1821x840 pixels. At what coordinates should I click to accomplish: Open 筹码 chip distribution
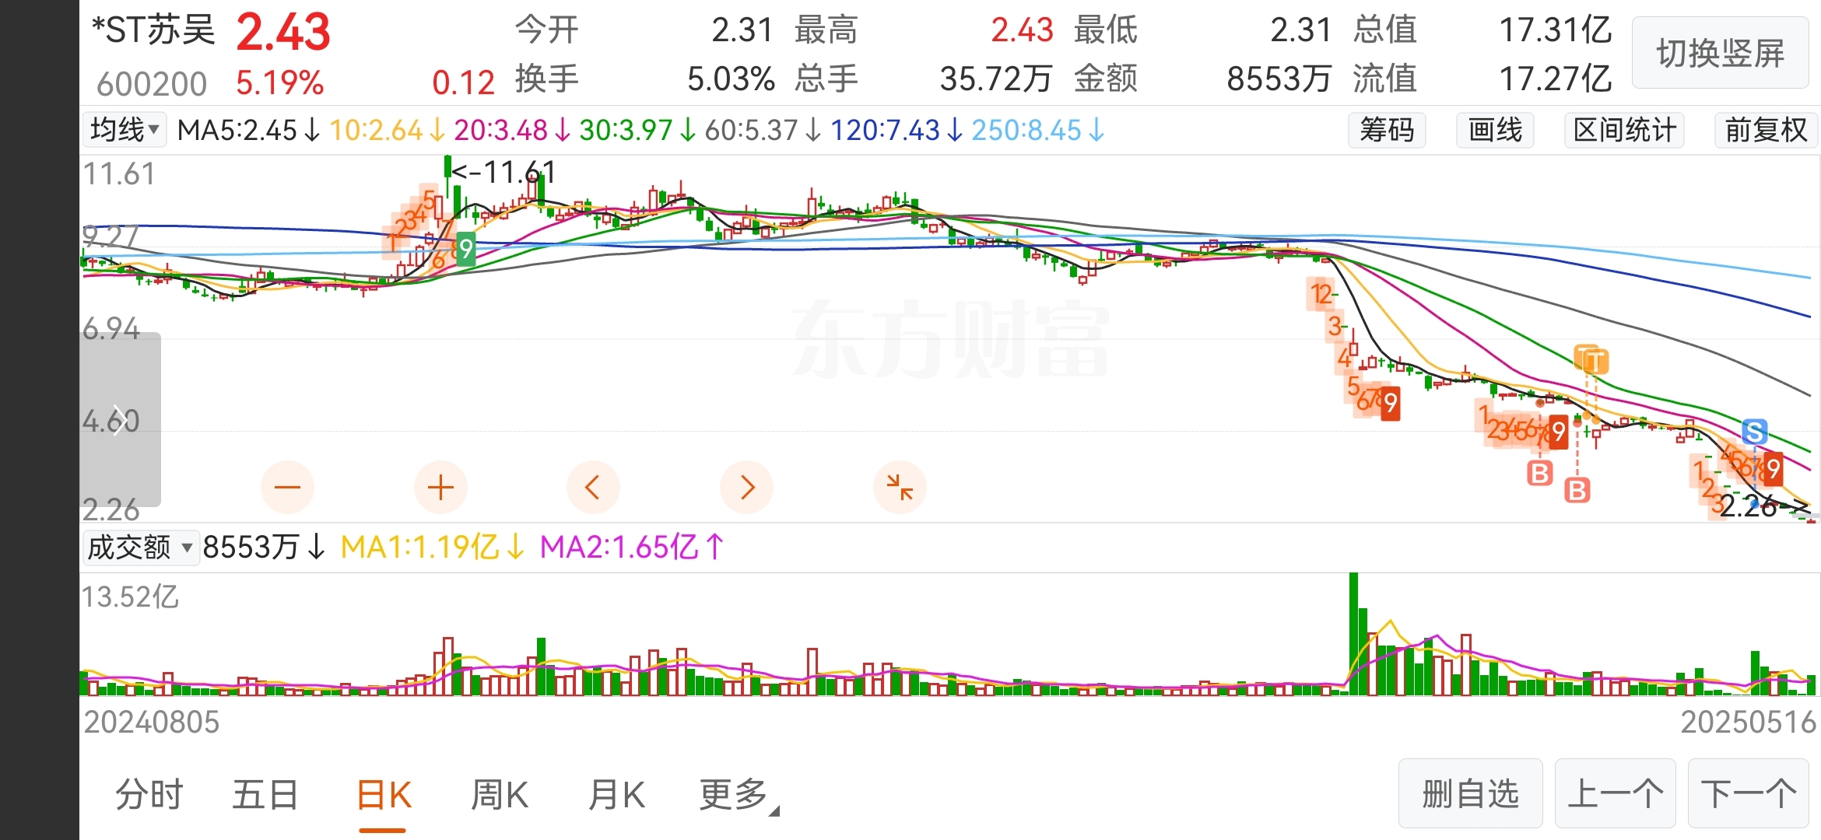pos(1387,130)
